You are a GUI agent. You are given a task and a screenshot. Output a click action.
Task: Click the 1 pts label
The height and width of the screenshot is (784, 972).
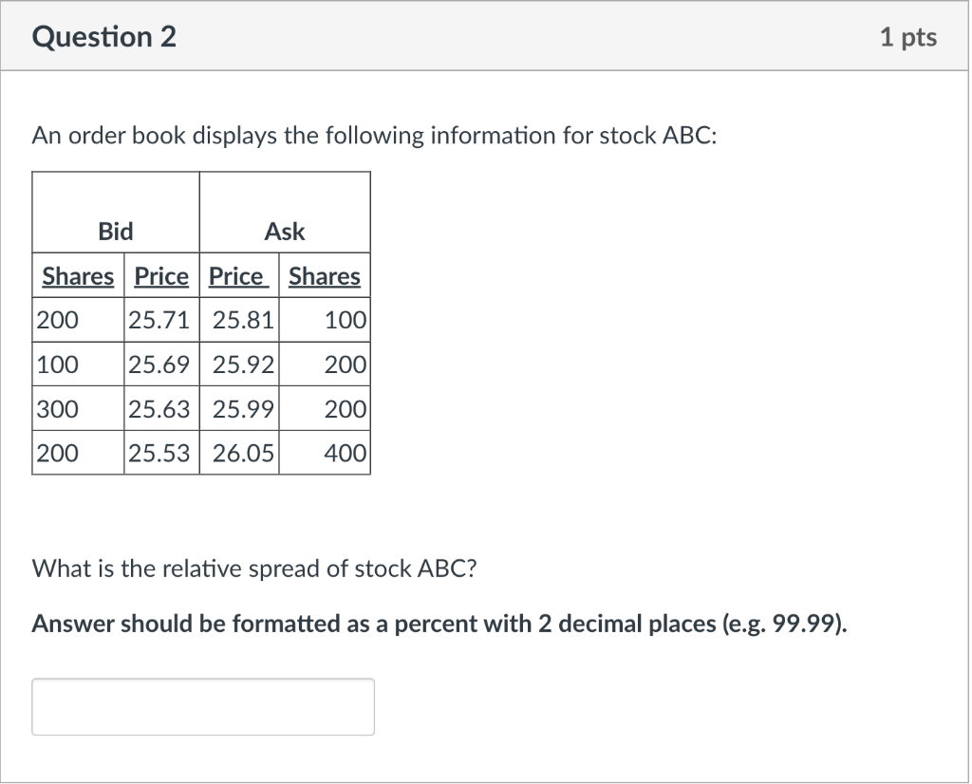[x=908, y=37]
